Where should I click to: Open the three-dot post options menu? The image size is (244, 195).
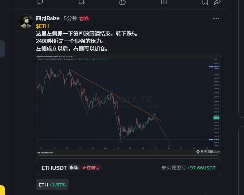click(x=216, y=18)
